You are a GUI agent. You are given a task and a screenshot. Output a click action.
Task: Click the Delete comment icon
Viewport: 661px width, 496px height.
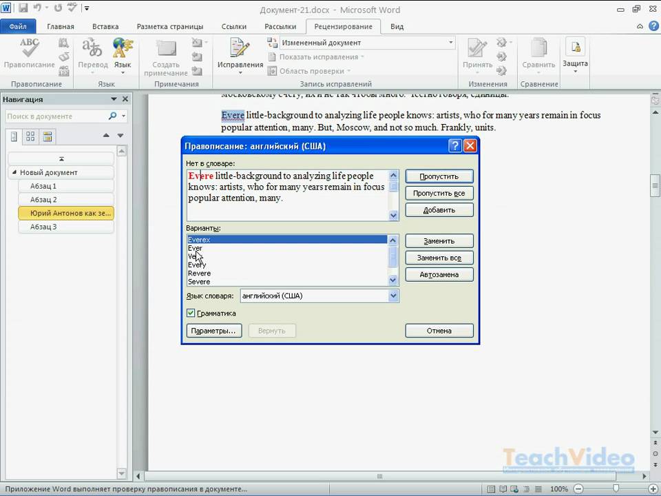(196, 43)
